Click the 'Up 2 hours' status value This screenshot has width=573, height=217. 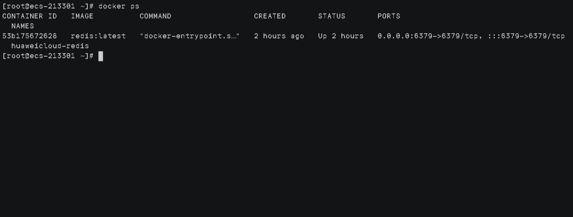341,36
